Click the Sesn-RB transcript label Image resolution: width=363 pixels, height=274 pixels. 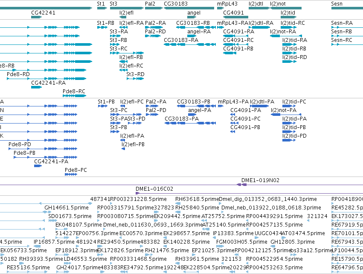(342, 32)
